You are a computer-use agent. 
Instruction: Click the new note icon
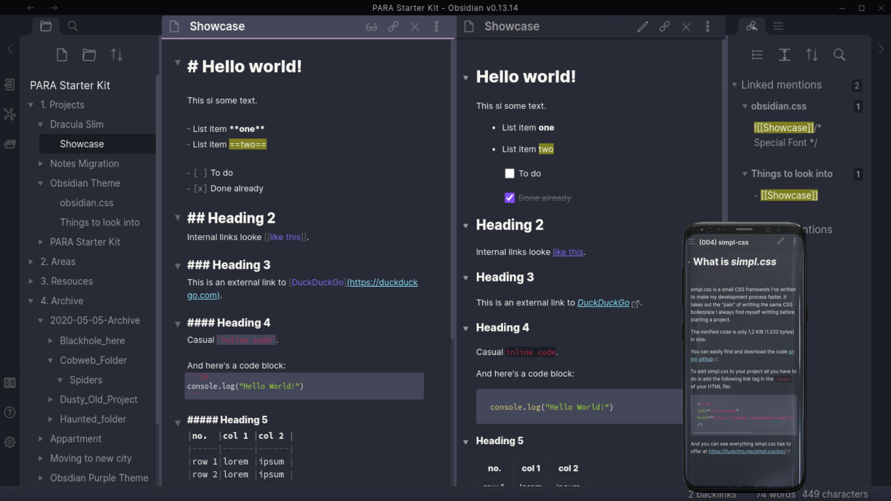pos(62,55)
